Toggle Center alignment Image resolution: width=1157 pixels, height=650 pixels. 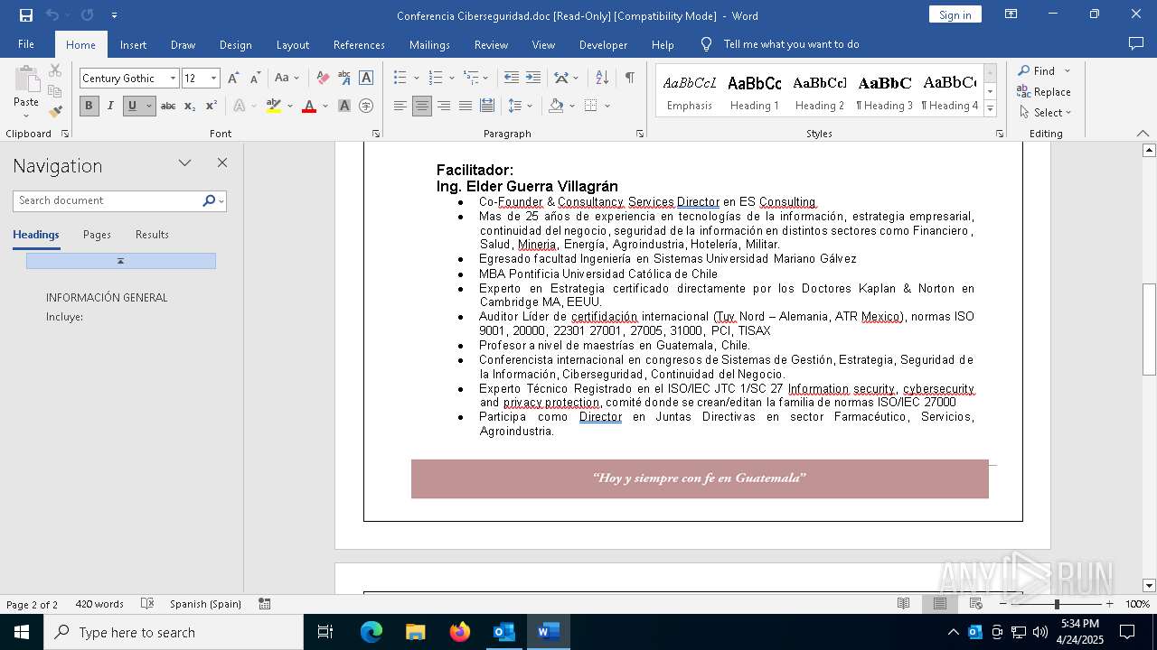point(422,106)
